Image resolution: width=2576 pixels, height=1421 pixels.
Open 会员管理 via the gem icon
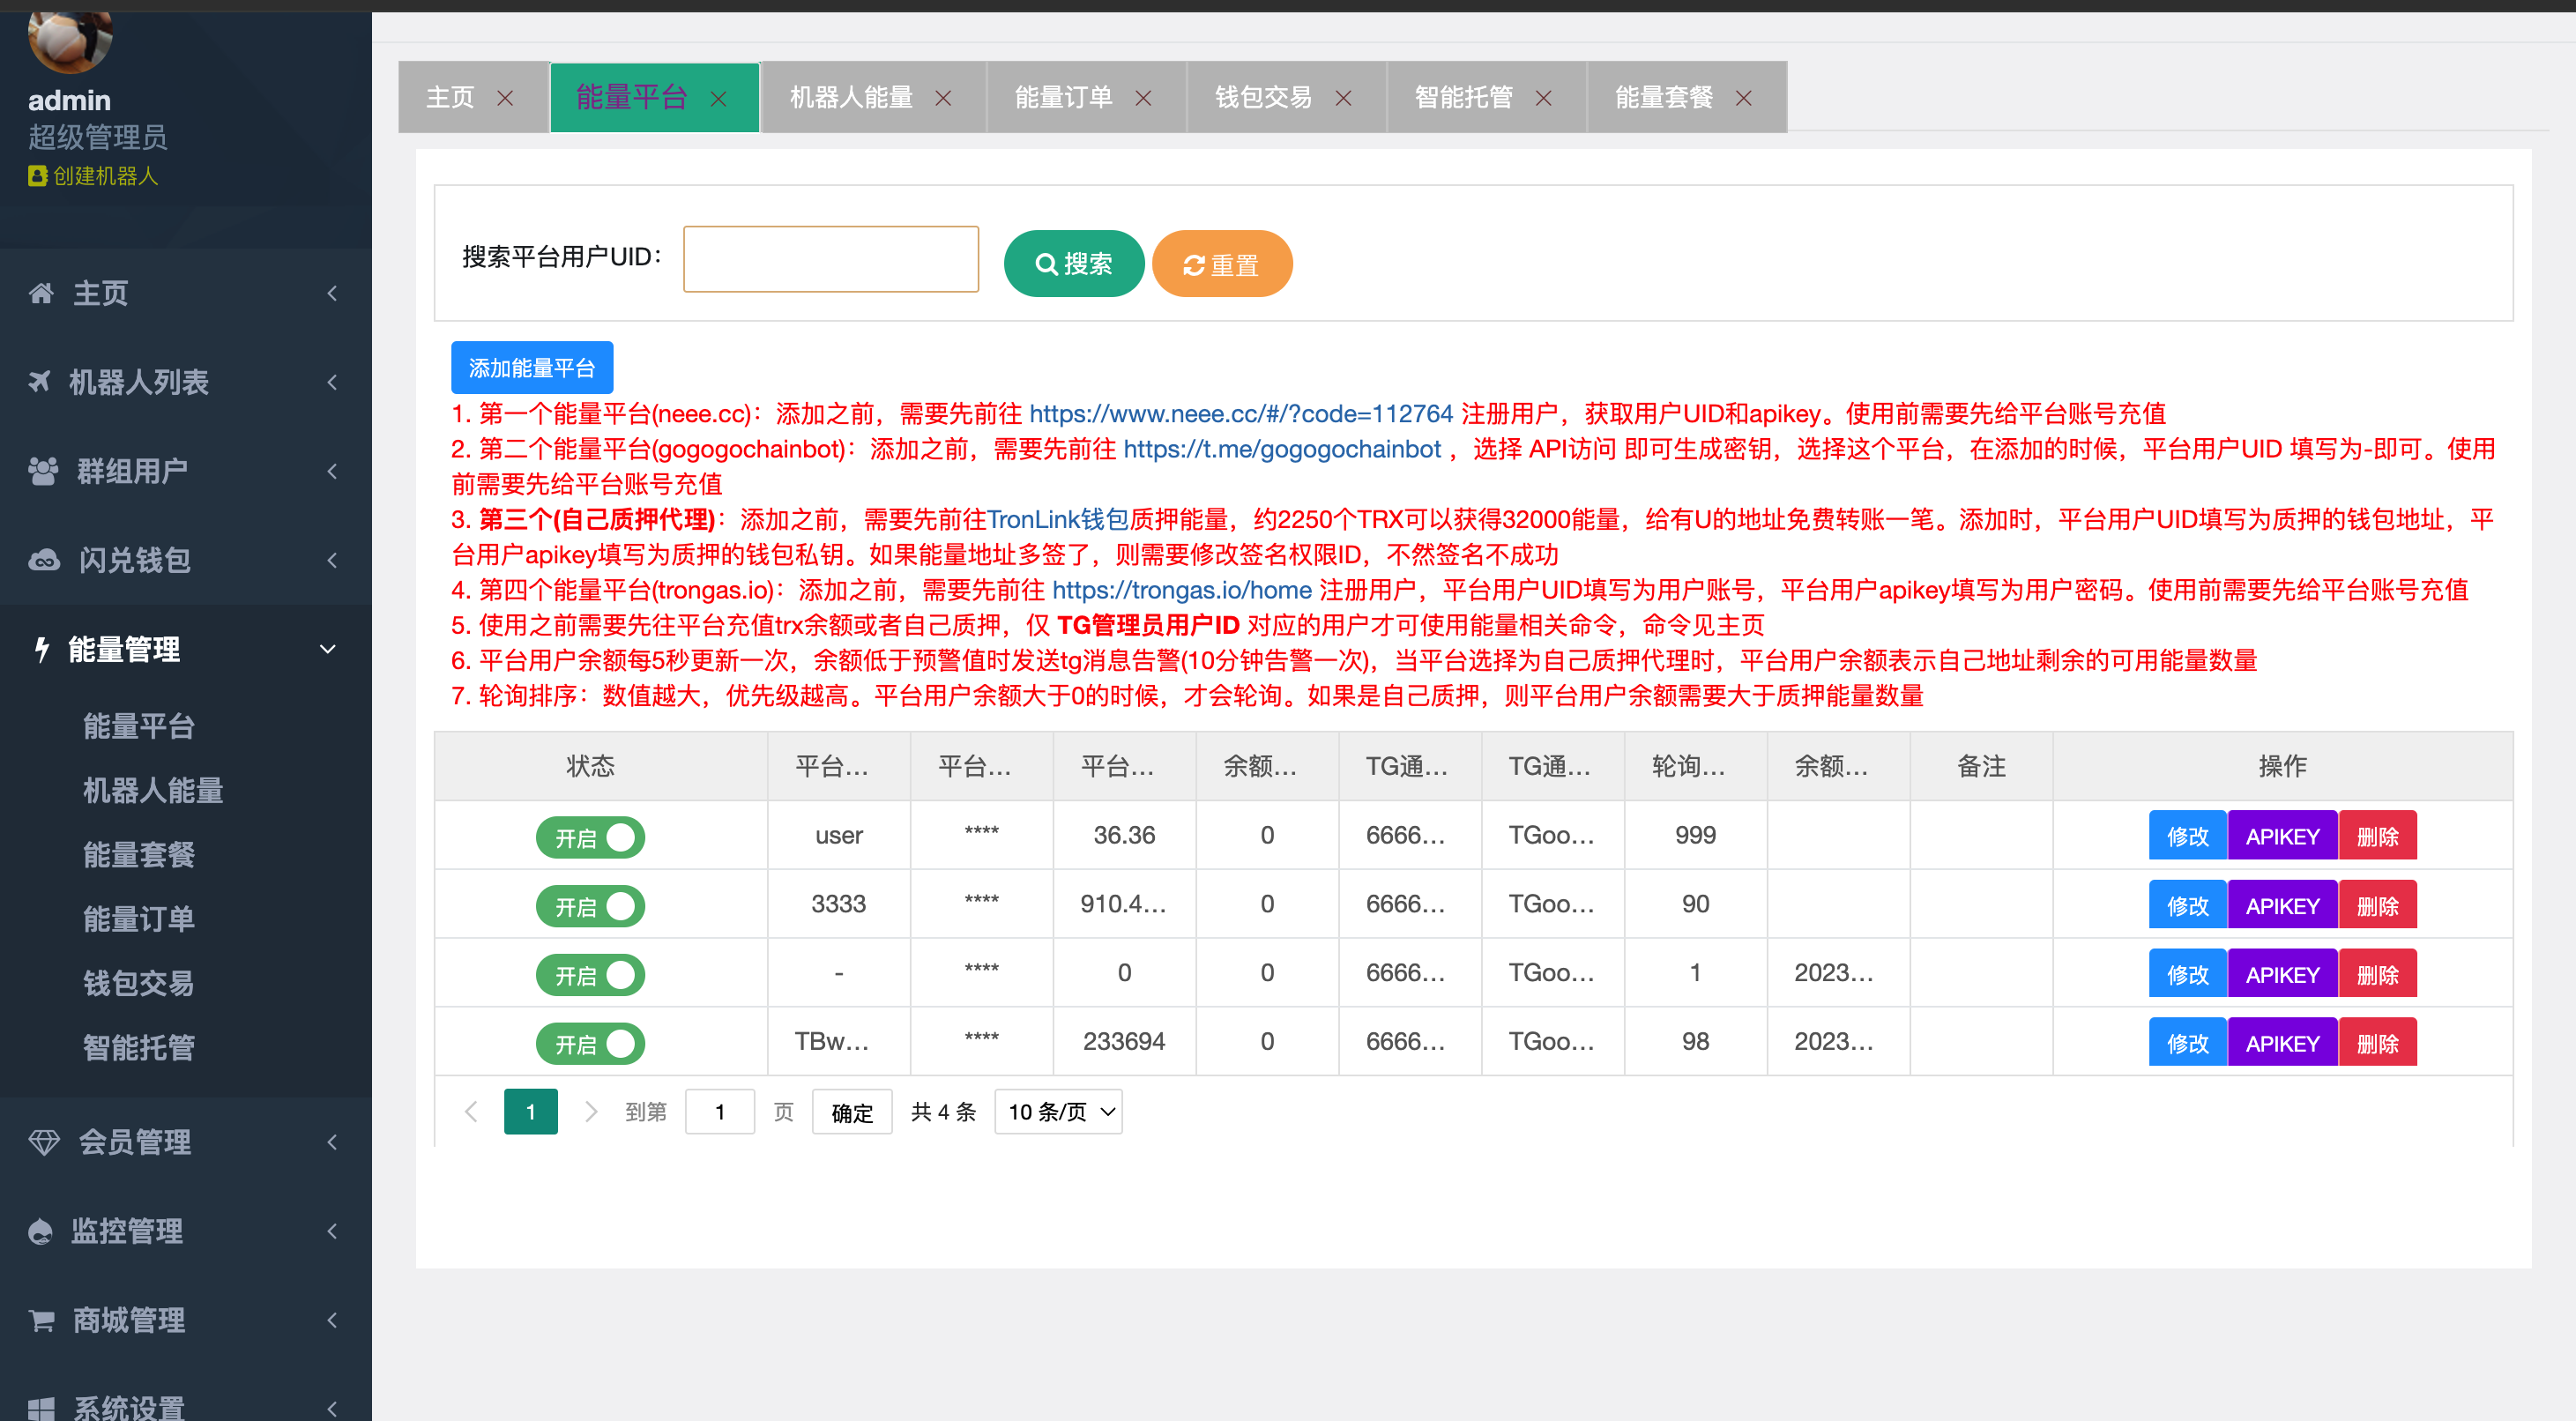(44, 1141)
